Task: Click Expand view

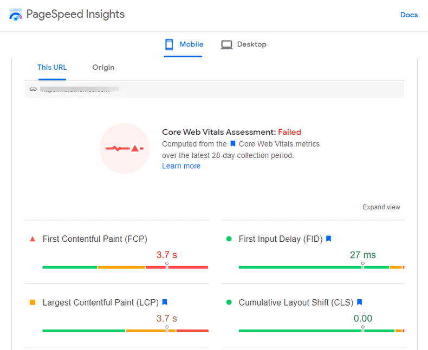Action: (381, 207)
